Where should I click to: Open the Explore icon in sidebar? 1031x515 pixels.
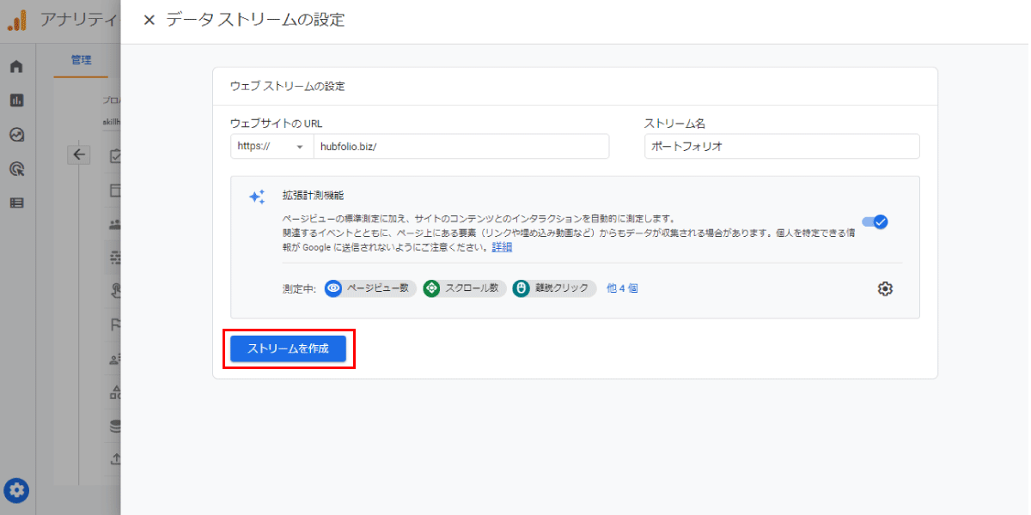pyautogui.click(x=16, y=135)
